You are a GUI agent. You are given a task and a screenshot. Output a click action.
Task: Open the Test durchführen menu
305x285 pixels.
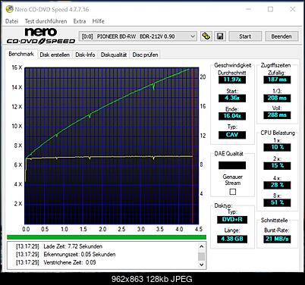coord(46,21)
